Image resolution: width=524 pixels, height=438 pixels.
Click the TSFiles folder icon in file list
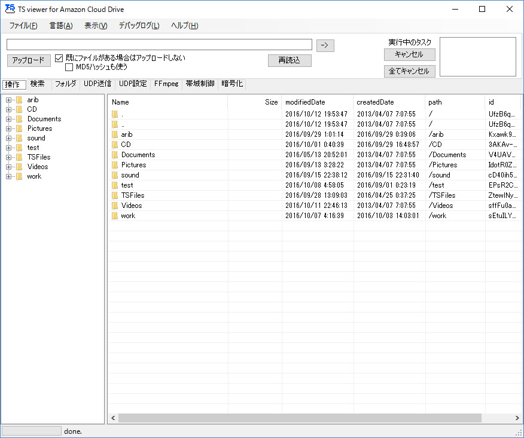(x=115, y=195)
